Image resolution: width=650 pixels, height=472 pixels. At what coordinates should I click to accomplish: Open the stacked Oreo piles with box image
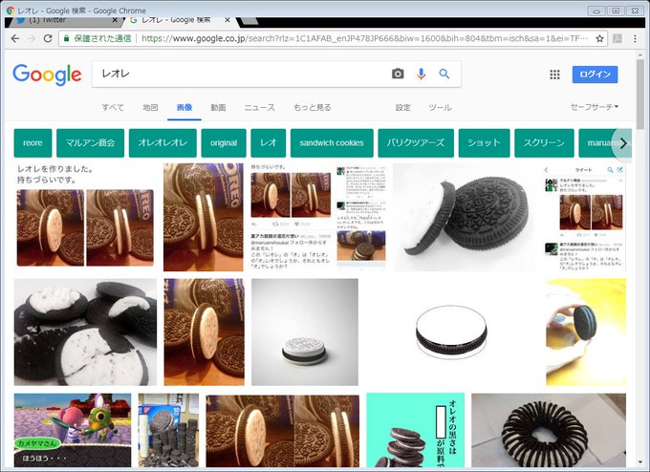coord(168,430)
